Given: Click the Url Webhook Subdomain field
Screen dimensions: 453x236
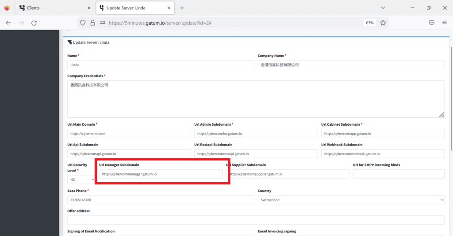Looking at the screenshot, I should pyautogui.click(x=383, y=154).
